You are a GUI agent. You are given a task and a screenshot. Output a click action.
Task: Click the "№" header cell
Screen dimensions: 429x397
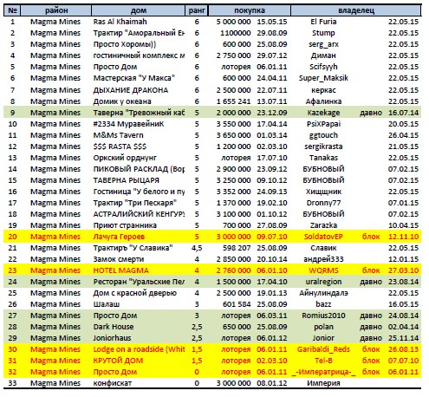pyautogui.click(x=12, y=10)
